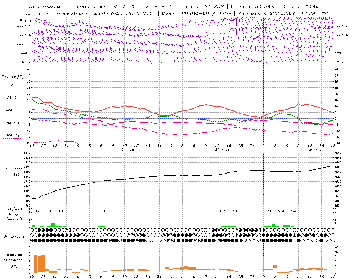This screenshot has width=349, height=279.
Task: Click the 24 мая date label
Action: point(129,150)
